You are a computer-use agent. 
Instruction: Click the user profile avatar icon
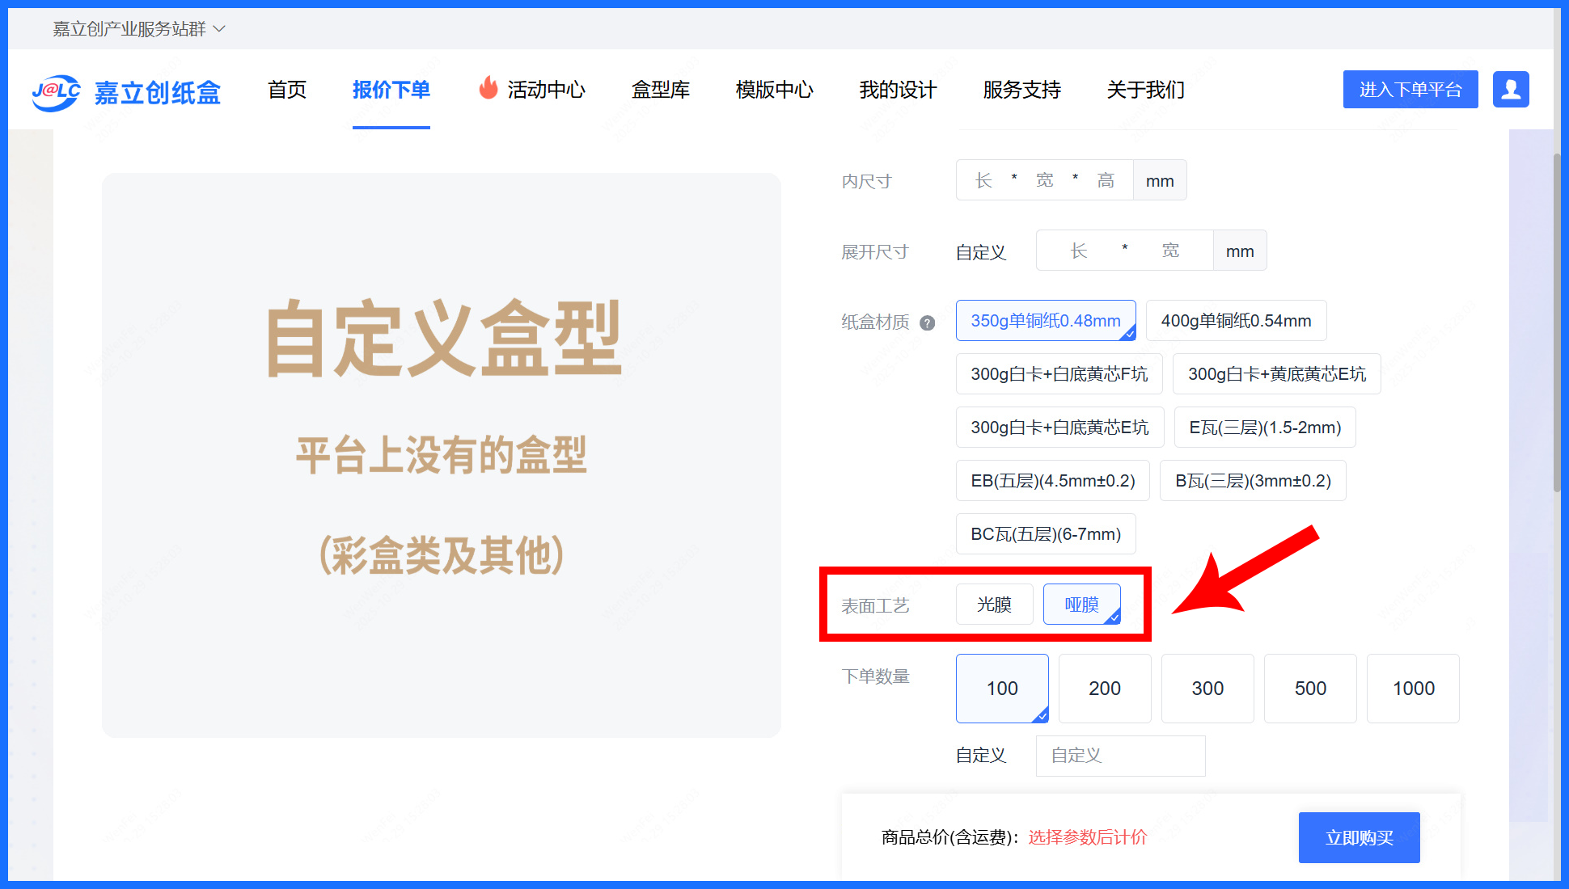[1511, 90]
